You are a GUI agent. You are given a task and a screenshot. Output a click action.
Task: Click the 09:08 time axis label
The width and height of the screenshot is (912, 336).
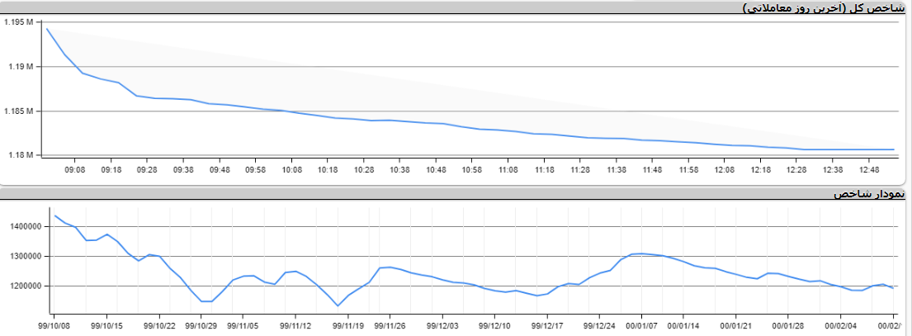[x=75, y=169]
